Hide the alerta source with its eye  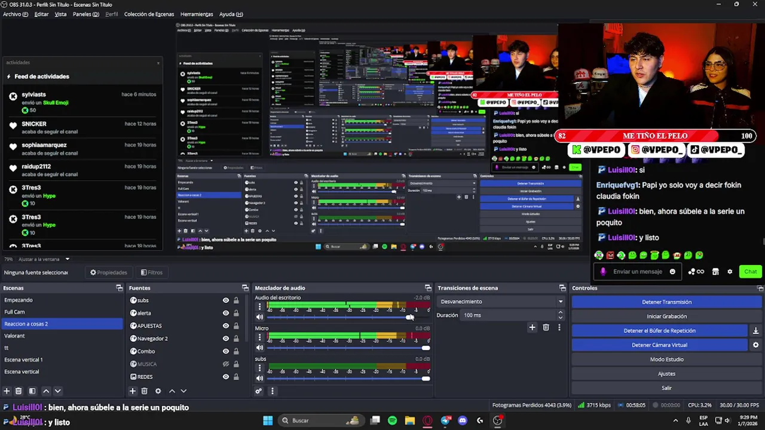226,313
